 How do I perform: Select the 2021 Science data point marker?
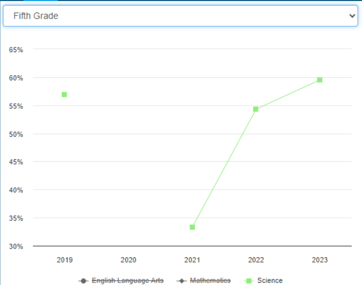[192, 227]
